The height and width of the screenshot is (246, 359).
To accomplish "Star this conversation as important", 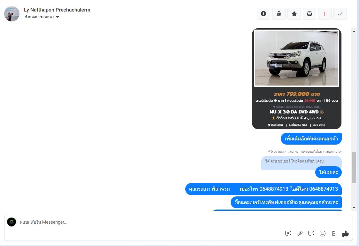I will pyautogui.click(x=294, y=14).
